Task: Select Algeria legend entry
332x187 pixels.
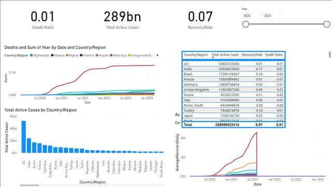Action: point(72,56)
